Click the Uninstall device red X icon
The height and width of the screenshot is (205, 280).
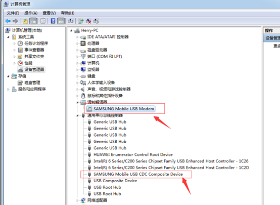[x=88, y=21]
